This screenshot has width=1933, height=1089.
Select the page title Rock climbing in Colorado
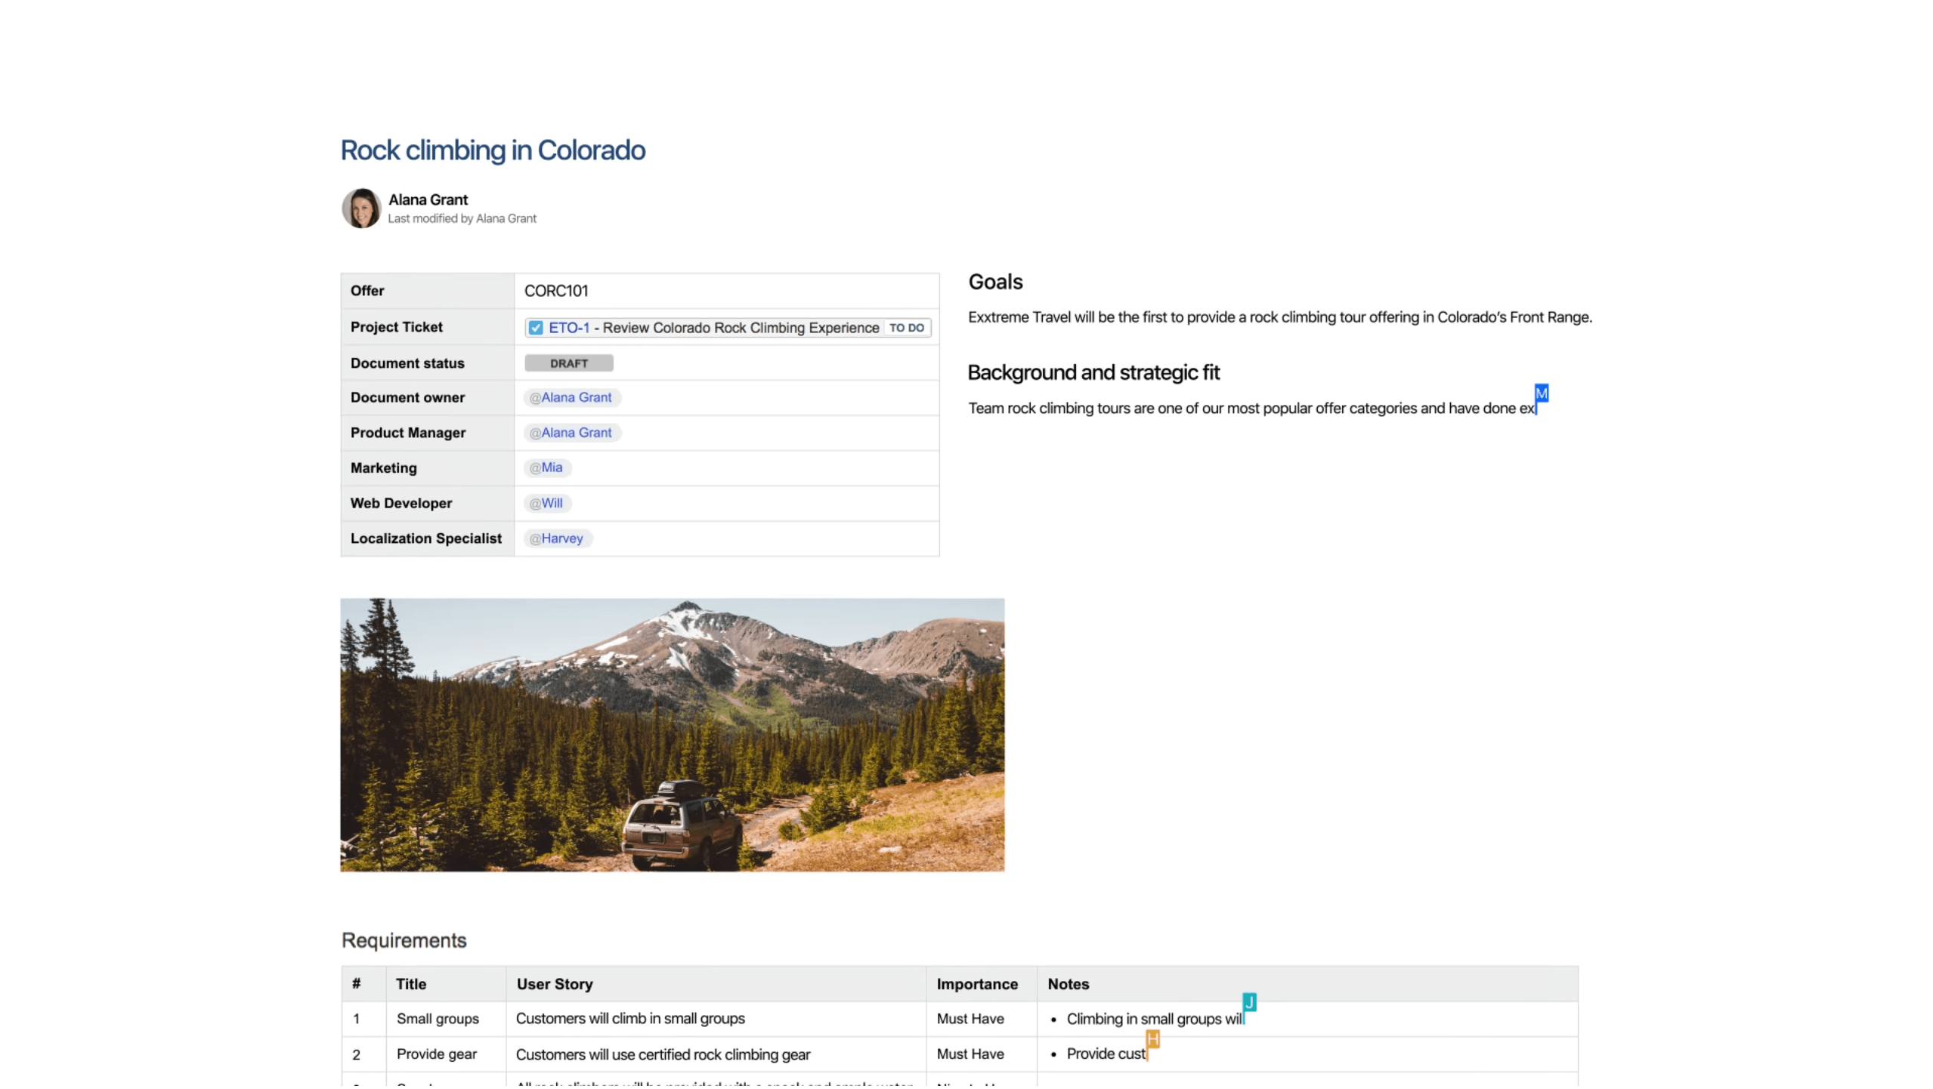point(492,150)
